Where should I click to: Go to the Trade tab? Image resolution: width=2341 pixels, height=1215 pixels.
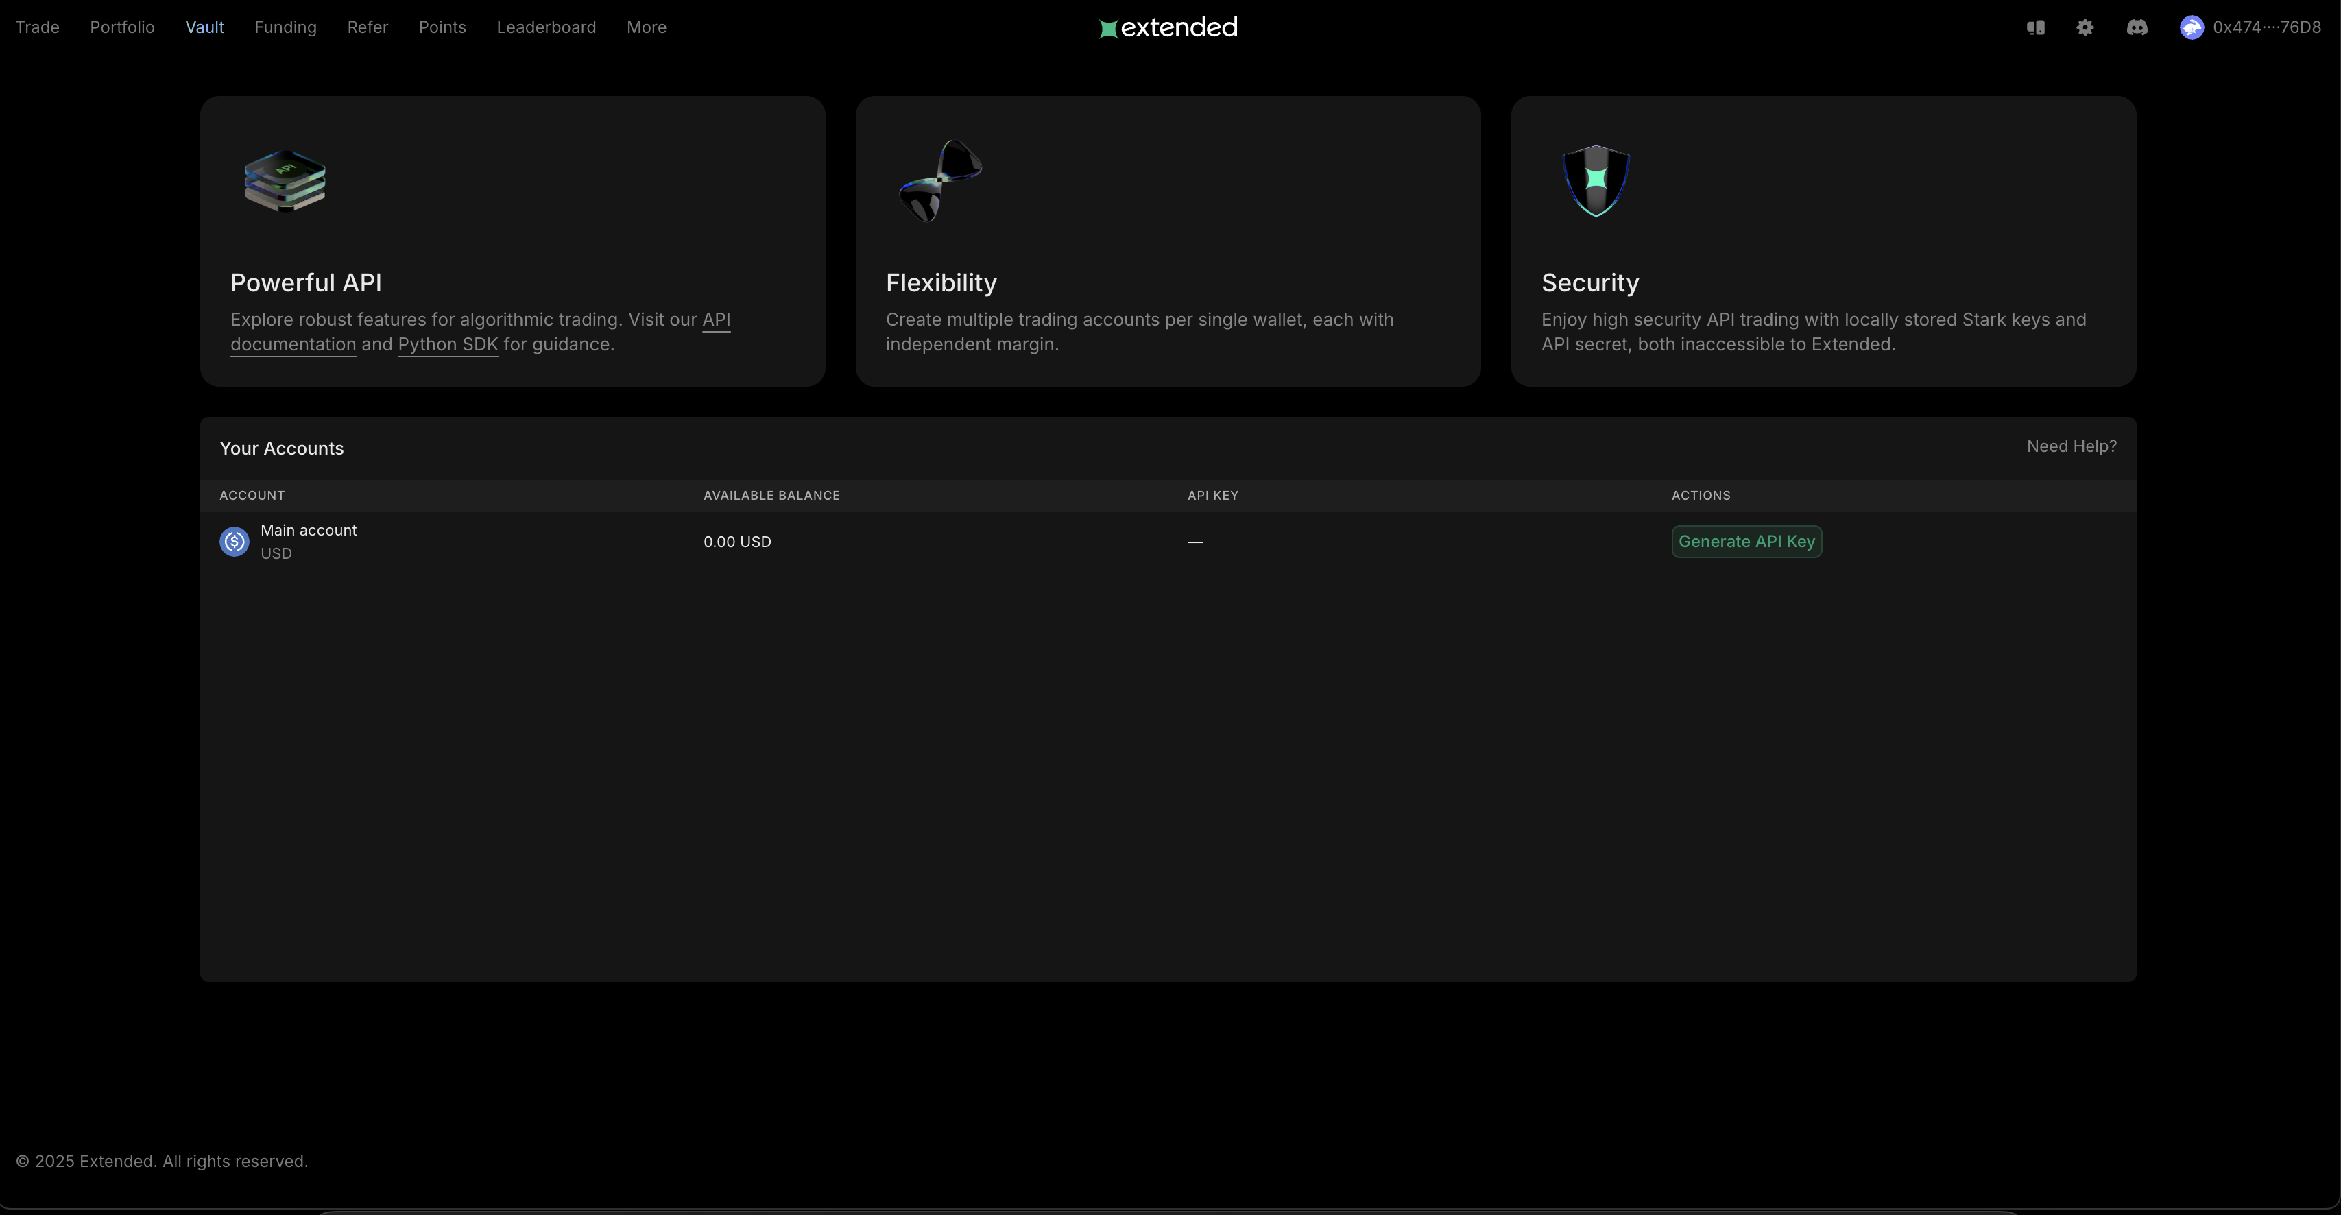click(x=37, y=27)
